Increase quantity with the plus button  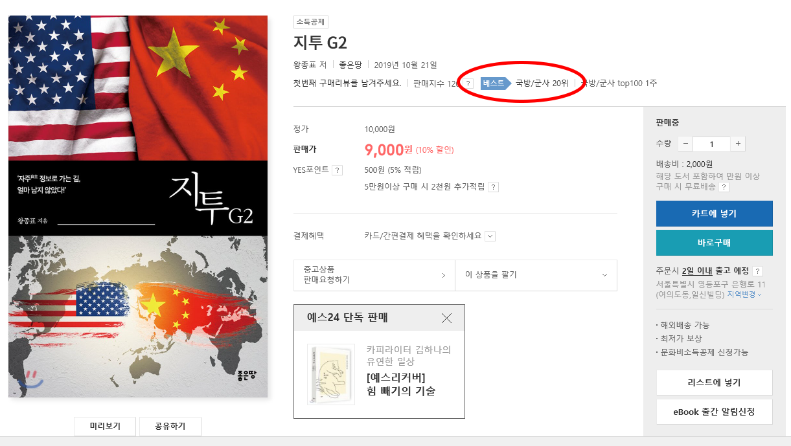coord(737,144)
